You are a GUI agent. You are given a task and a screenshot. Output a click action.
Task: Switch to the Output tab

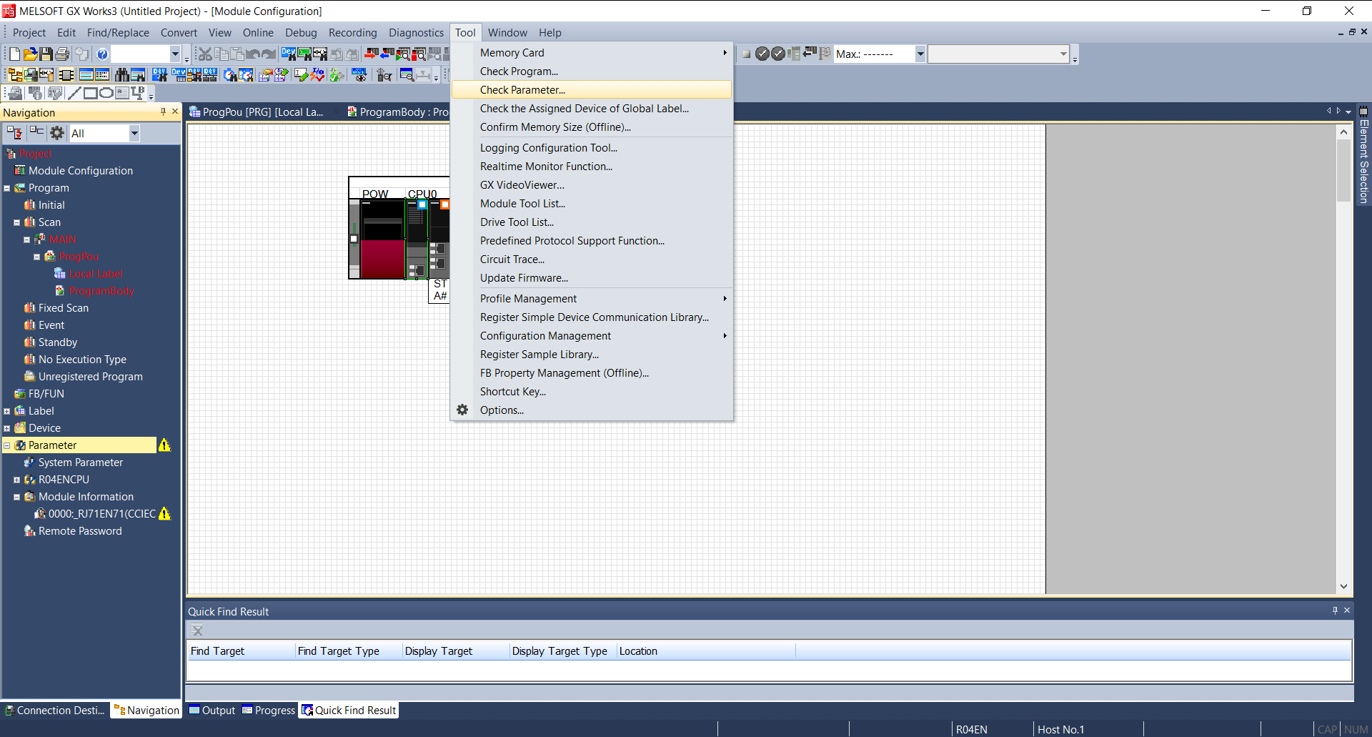point(212,710)
